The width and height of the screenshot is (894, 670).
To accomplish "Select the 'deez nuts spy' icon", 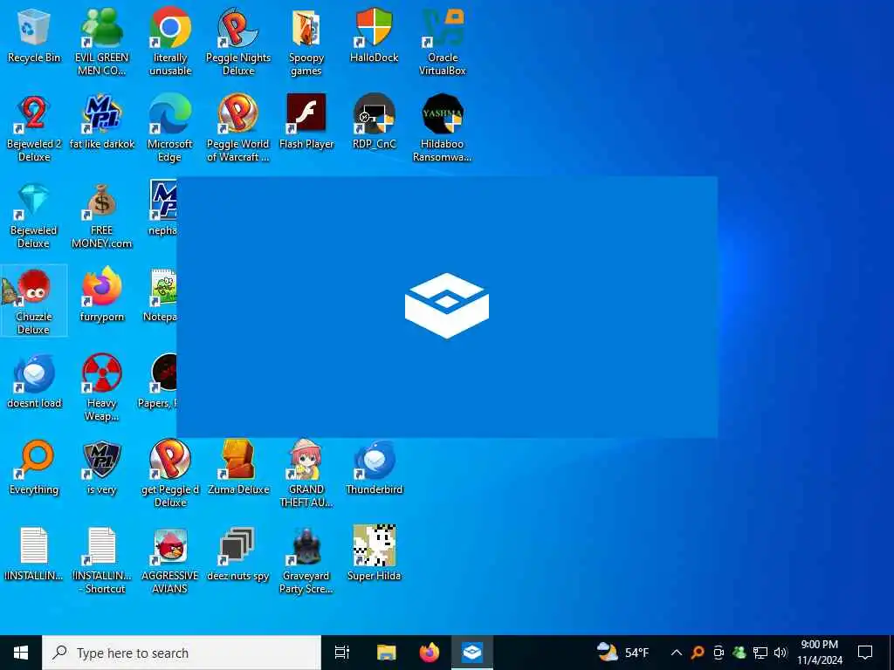I will pos(237,554).
